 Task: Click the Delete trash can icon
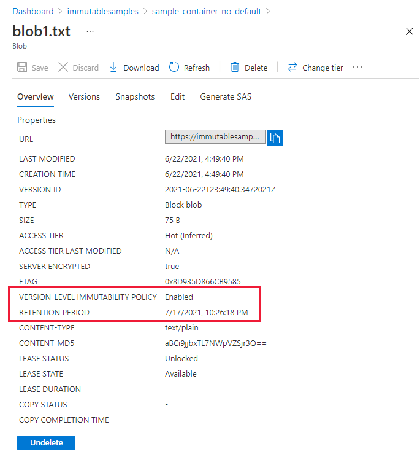[x=235, y=68]
